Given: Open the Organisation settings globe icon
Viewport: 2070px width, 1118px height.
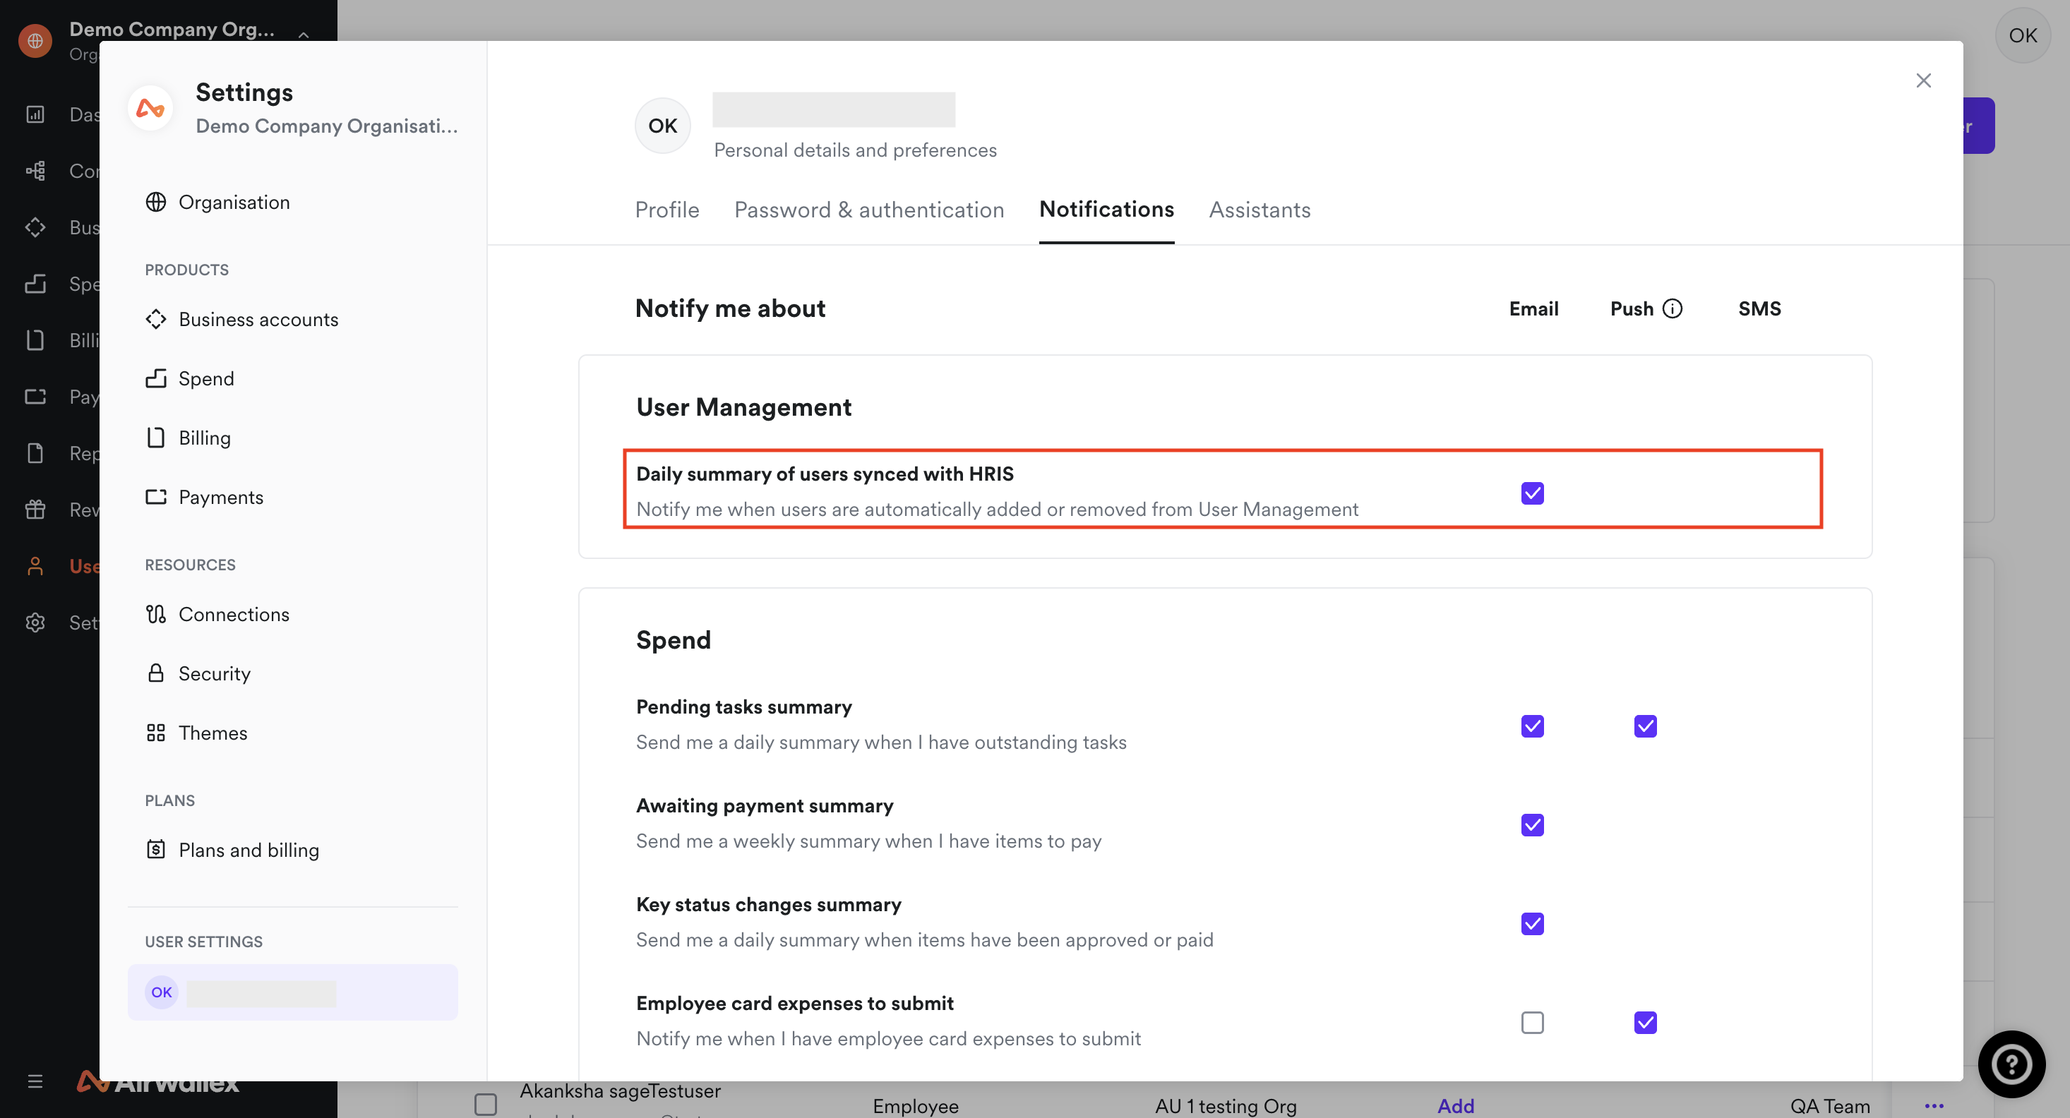Looking at the screenshot, I should click(x=156, y=202).
